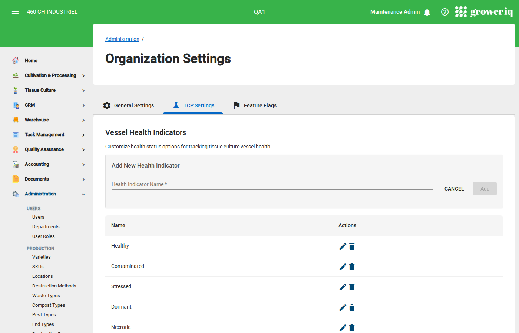Delete the Healthy health indicator

click(352, 246)
